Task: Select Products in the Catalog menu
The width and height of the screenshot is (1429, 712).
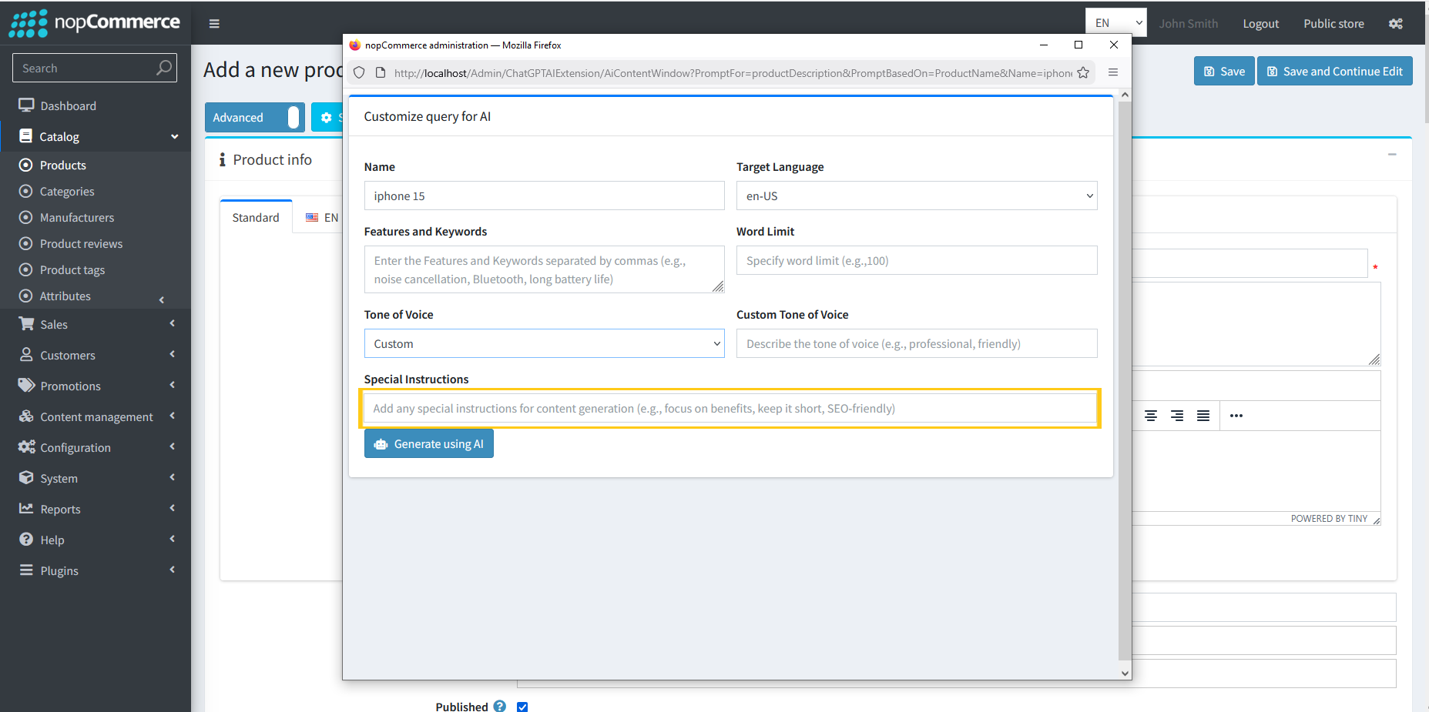Action: (x=62, y=165)
